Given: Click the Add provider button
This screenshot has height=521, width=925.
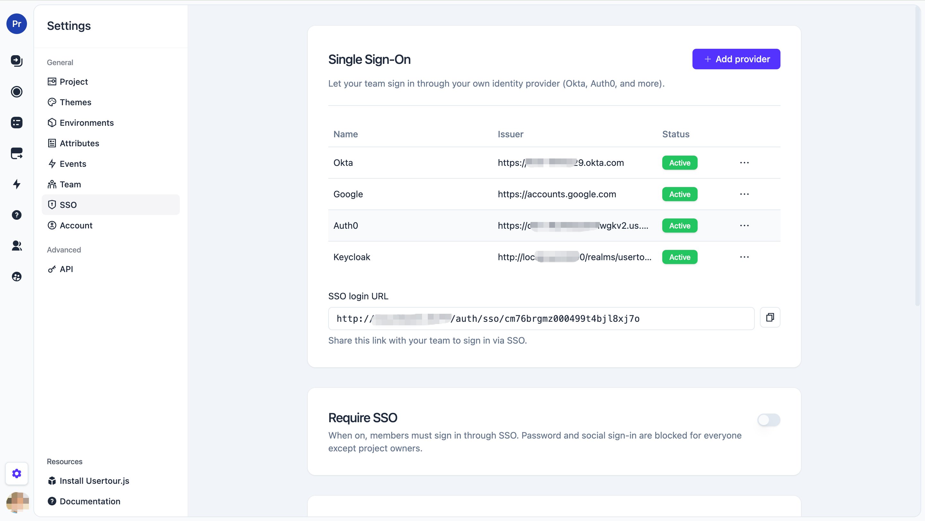Looking at the screenshot, I should (x=736, y=59).
